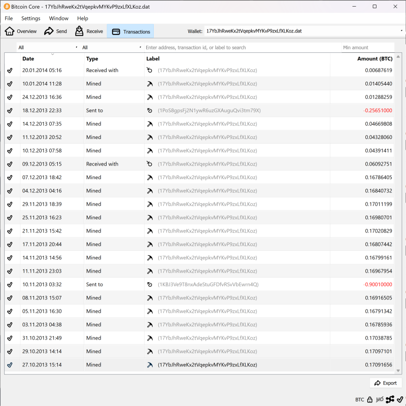Click the network connections status icon
Screen dimensions: 406x406
(x=390, y=399)
